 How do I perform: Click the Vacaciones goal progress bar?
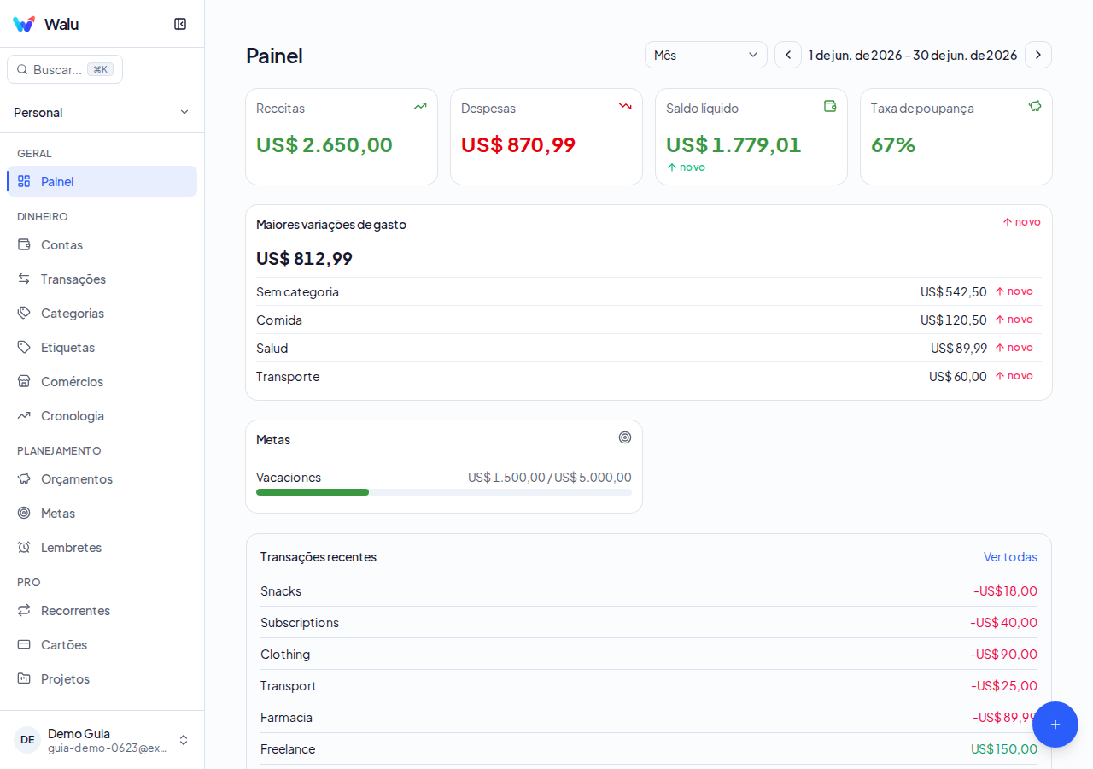(x=444, y=492)
